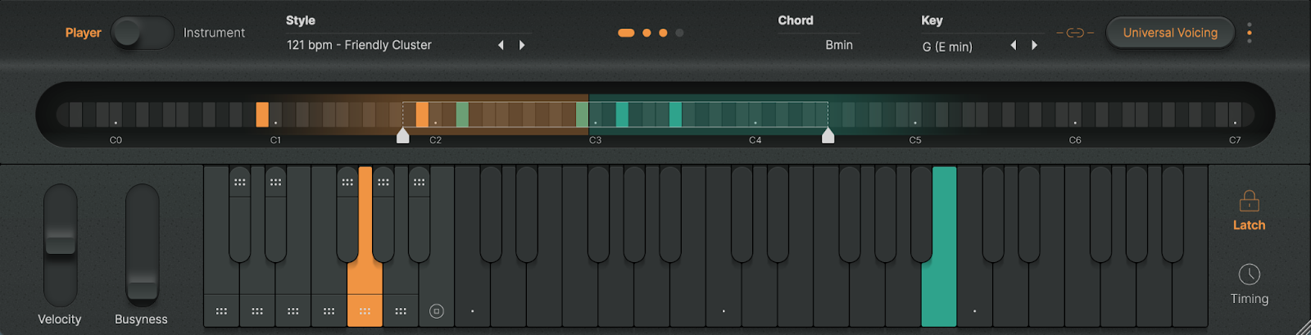
Task: Go to the second orange page indicator dot
Action: (646, 33)
